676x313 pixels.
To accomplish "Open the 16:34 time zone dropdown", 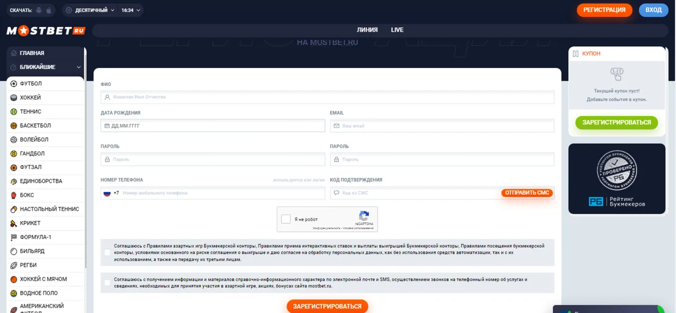I will click(x=131, y=10).
